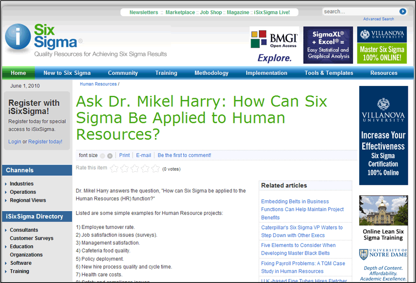Click the Register today! link
416x283 pixels.
(x=45, y=142)
